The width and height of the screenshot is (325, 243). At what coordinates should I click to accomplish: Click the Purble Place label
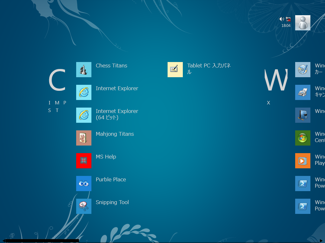point(111,179)
